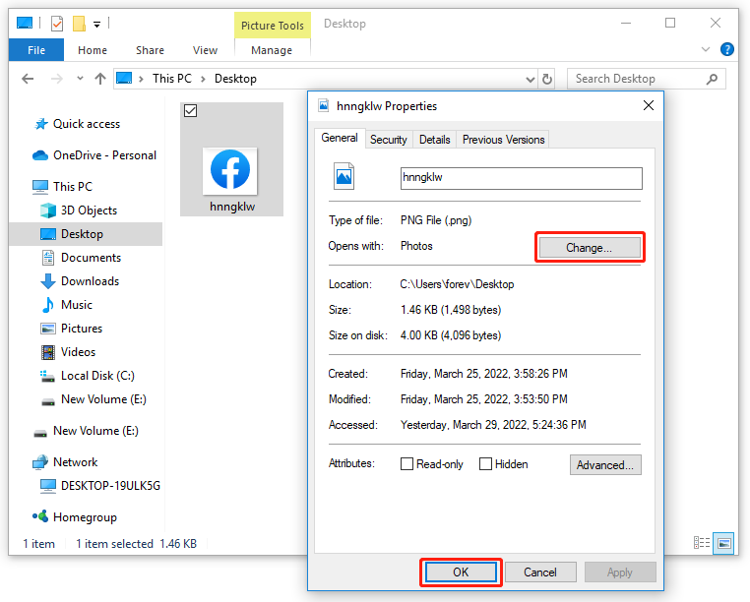
Task: Open the recent locations dropdown arrow
Action: (80, 79)
